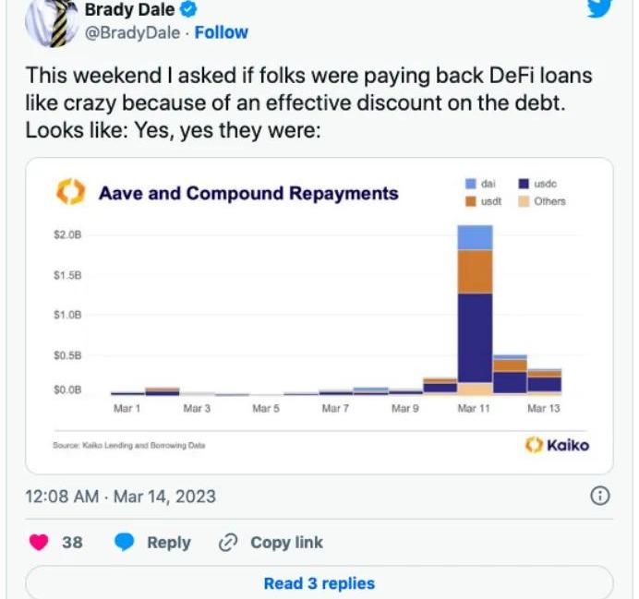
Task: Click the Brady Dale display name
Action: [x=129, y=10]
